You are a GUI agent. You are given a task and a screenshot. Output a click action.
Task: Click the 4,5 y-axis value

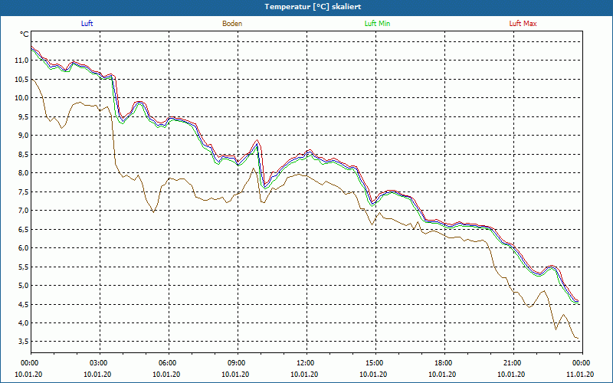coord(23,304)
